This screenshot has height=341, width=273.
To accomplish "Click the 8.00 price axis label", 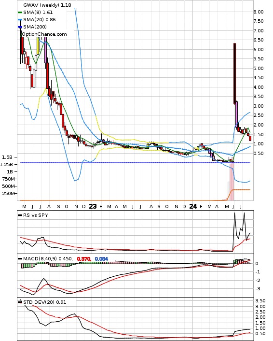I will pos(259,12).
